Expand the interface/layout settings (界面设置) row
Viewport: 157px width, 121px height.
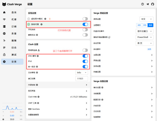pos(123,60)
